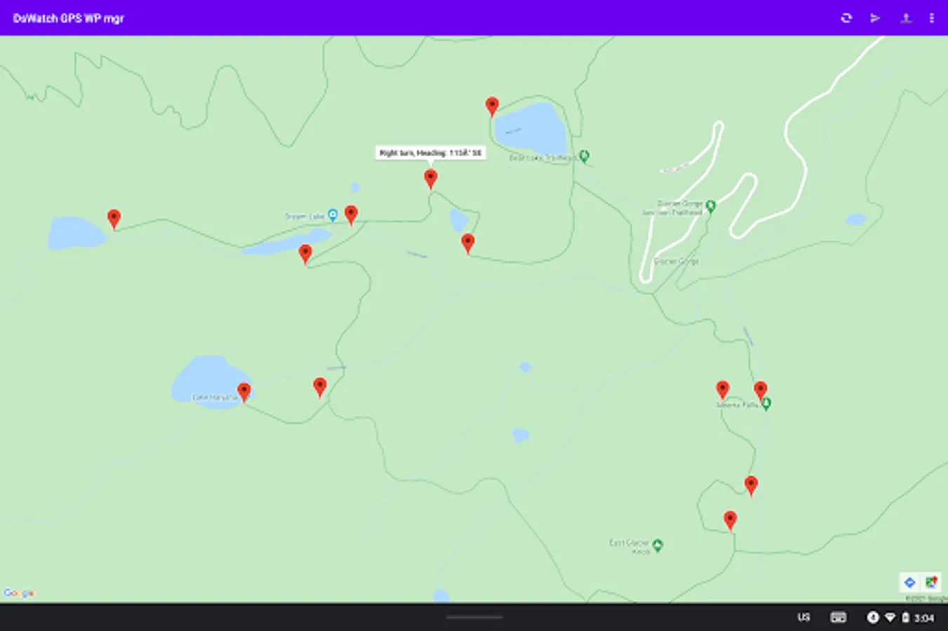Image resolution: width=948 pixels, height=631 pixels.
Task: Tap the sync/refresh icon in app bar
Action: click(846, 18)
